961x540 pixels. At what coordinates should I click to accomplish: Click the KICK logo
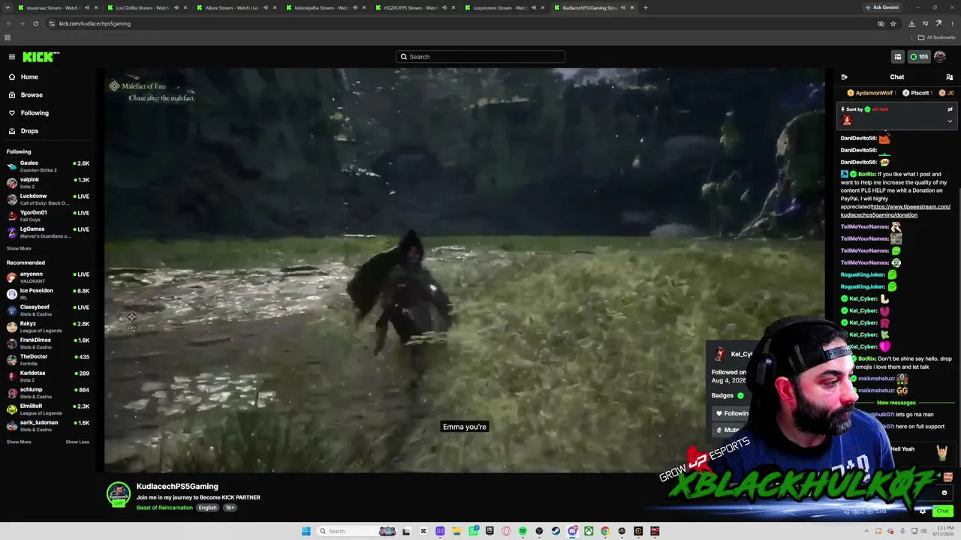click(x=41, y=57)
